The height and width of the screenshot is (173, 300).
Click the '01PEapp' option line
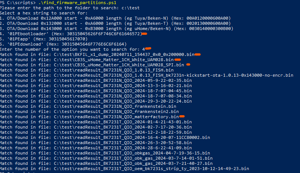[x=44, y=39]
